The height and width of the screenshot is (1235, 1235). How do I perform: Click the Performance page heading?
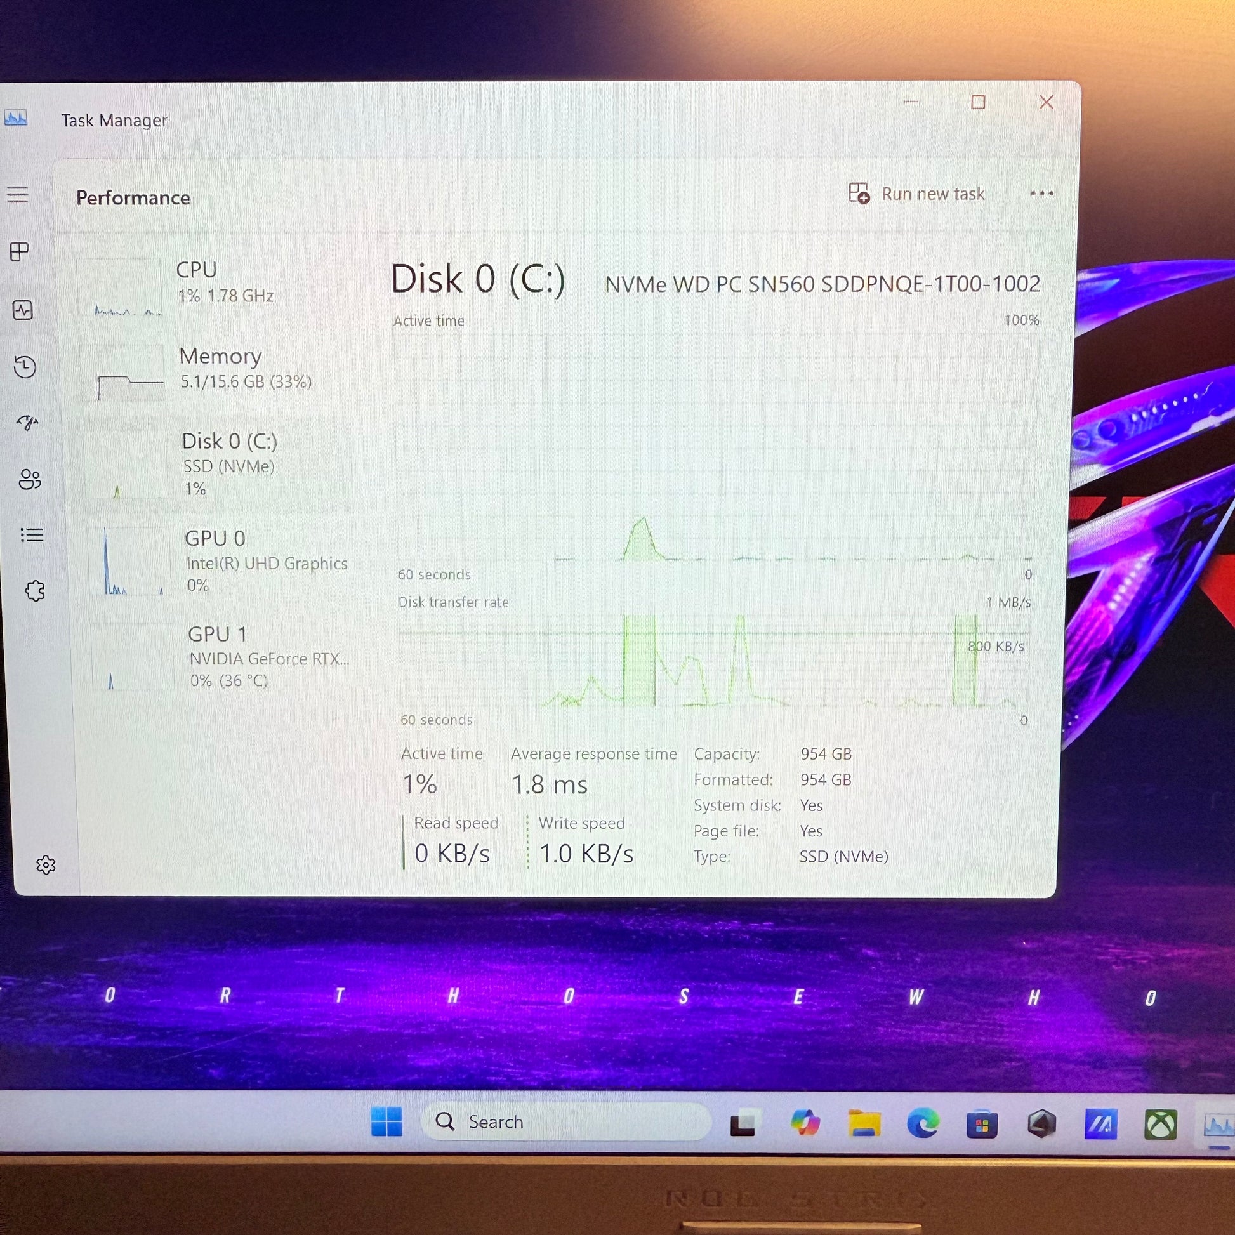pyautogui.click(x=133, y=197)
